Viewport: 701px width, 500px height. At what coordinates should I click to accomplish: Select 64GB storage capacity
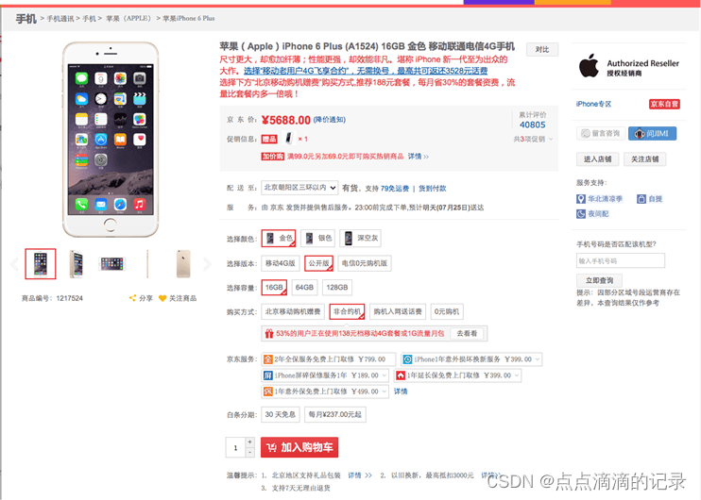point(304,288)
